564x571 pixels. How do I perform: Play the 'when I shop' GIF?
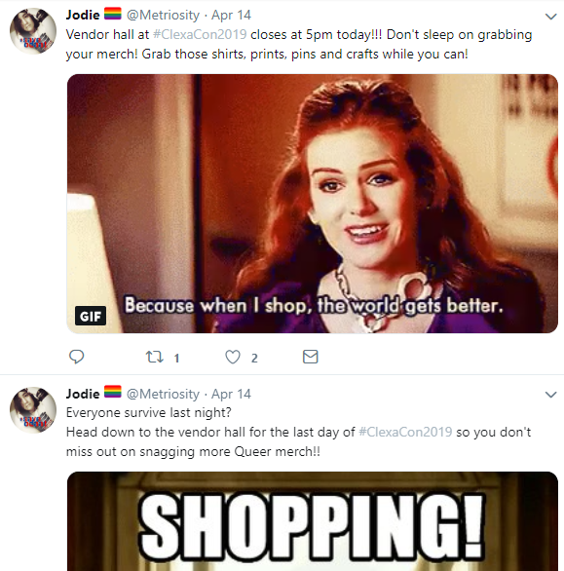click(313, 204)
